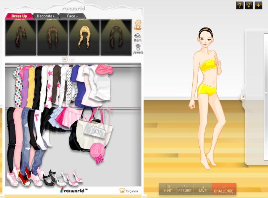Switch to the Dress Up tab

[x=19, y=16]
